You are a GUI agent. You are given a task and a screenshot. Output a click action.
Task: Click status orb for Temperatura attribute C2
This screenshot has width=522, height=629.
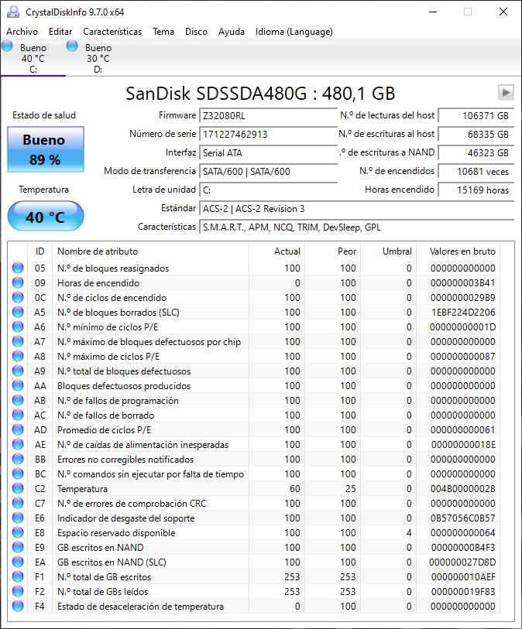[x=18, y=489]
